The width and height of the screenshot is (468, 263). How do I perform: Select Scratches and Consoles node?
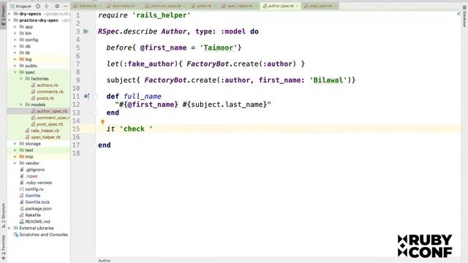click(43, 235)
